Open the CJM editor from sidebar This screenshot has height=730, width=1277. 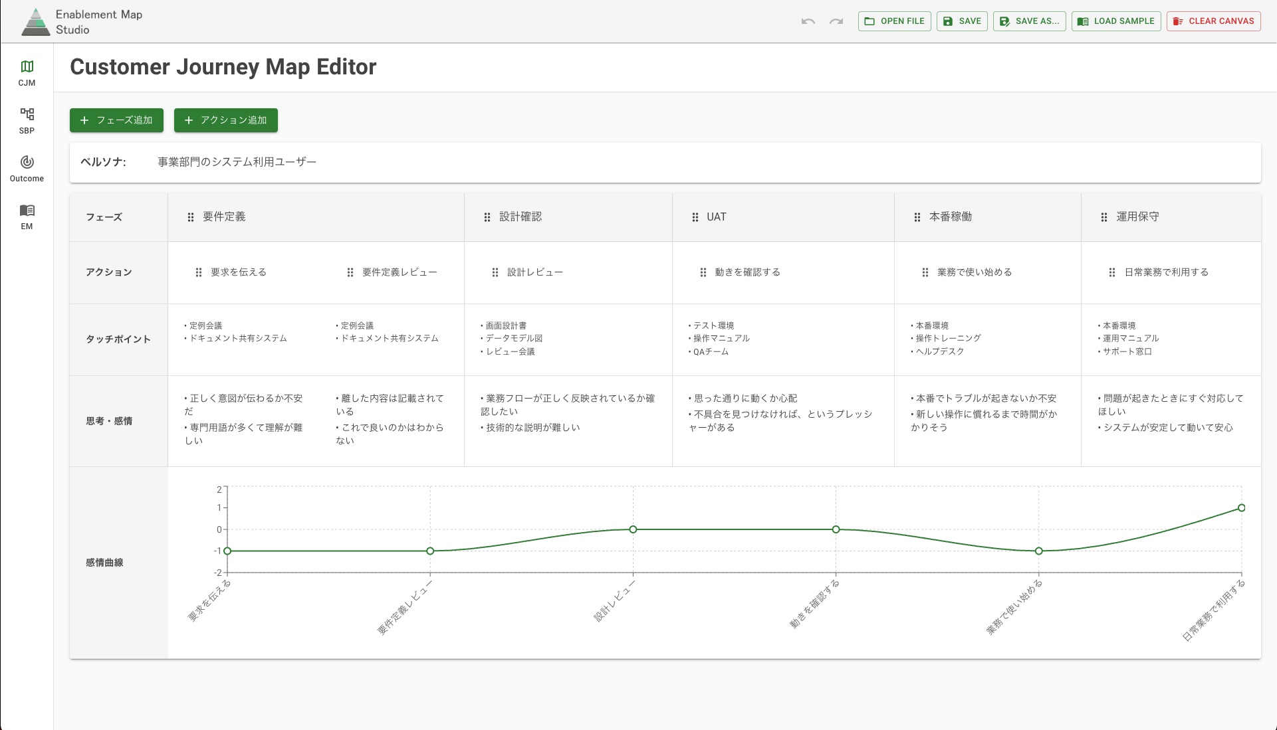27,72
